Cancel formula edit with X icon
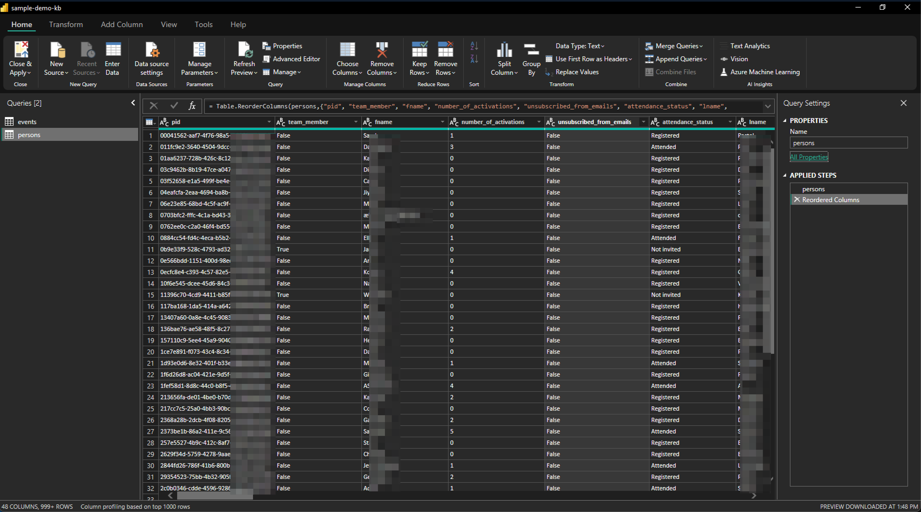The height and width of the screenshot is (512, 921). (154, 106)
